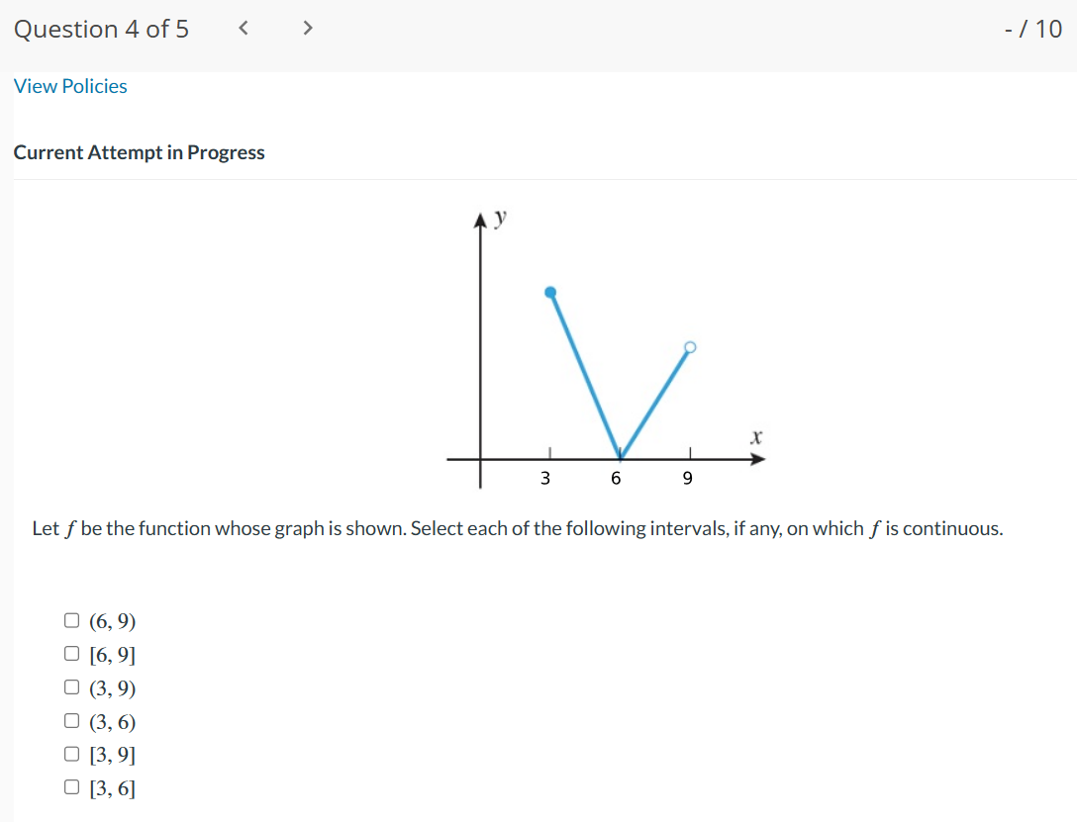This screenshot has height=822, width=1077.
Task: Click the left-pointing navigation chevron in the header
Action: pyautogui.click(x=243, y=29)
